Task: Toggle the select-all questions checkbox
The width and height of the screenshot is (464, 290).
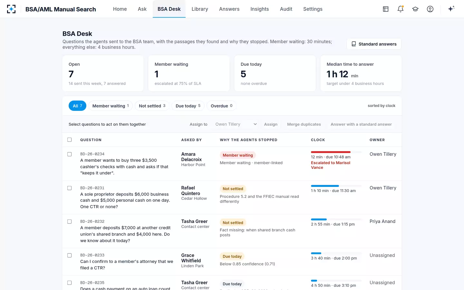Action: coord(69,140)
